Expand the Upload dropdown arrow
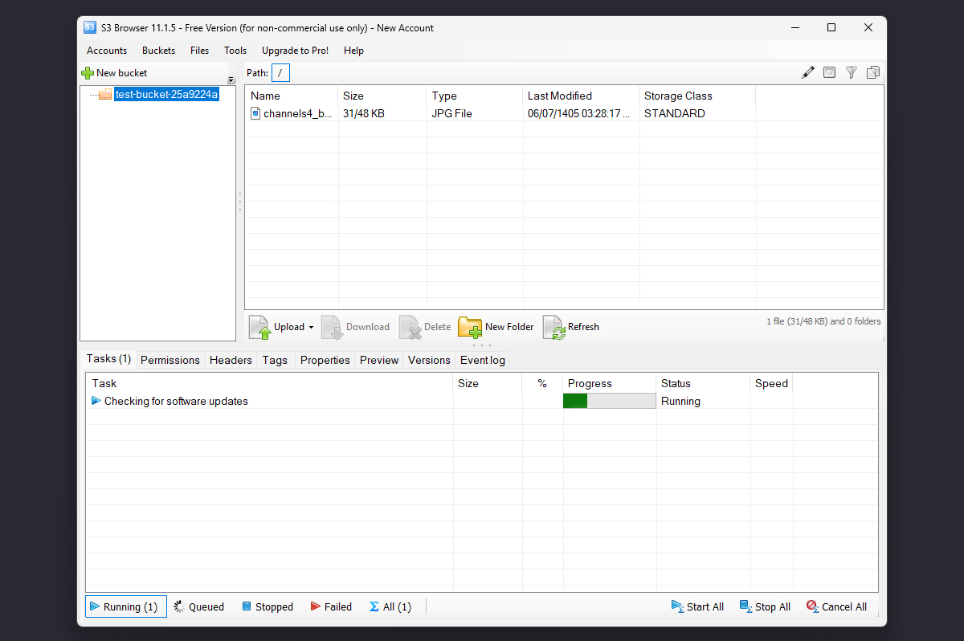 312,328
